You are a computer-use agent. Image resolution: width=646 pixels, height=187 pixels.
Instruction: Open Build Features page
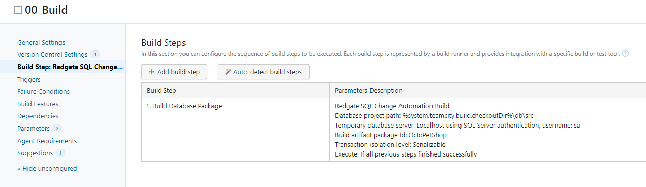[x=38, y=104]
